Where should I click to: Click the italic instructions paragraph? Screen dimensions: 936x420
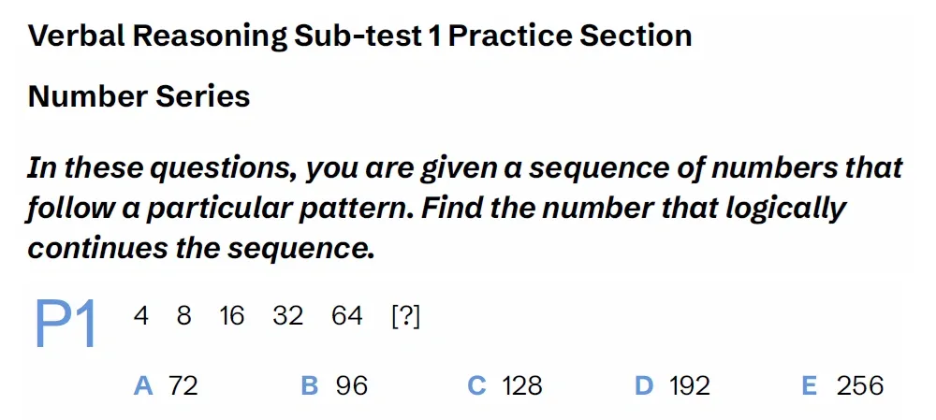pyautogui.click(x=464, y=208)
